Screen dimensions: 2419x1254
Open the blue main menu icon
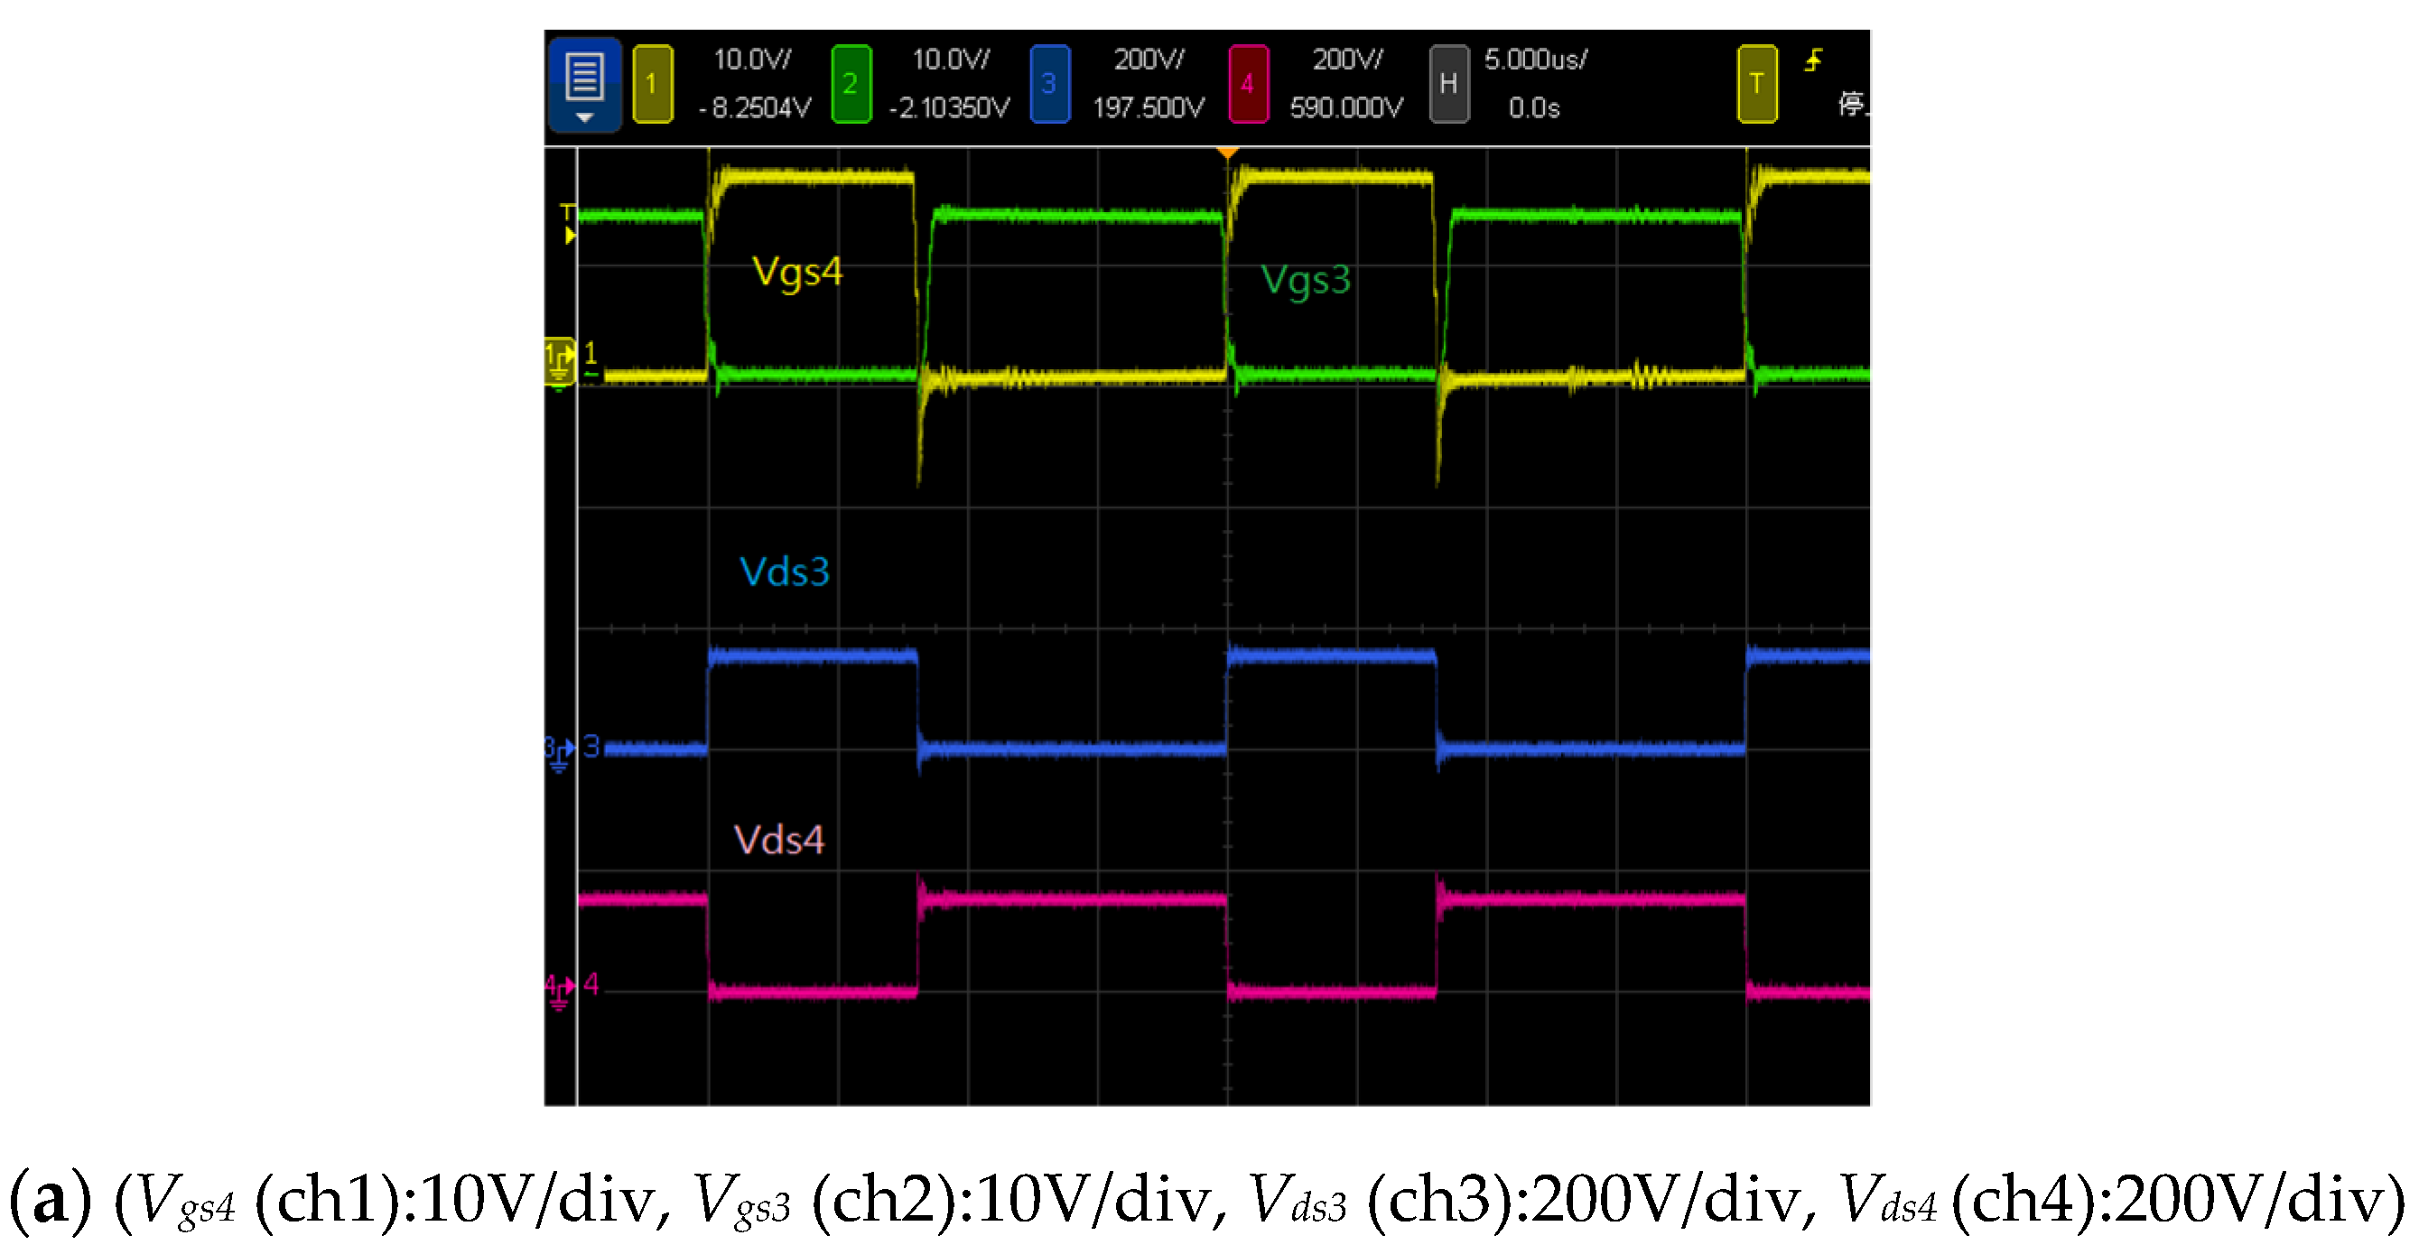583,84
